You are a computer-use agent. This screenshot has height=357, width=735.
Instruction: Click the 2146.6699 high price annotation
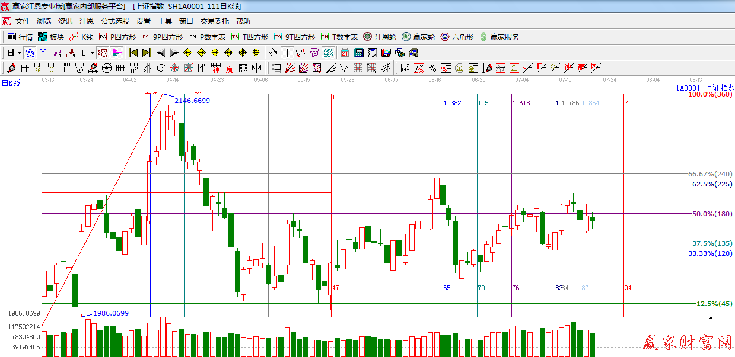click(192, 101)
